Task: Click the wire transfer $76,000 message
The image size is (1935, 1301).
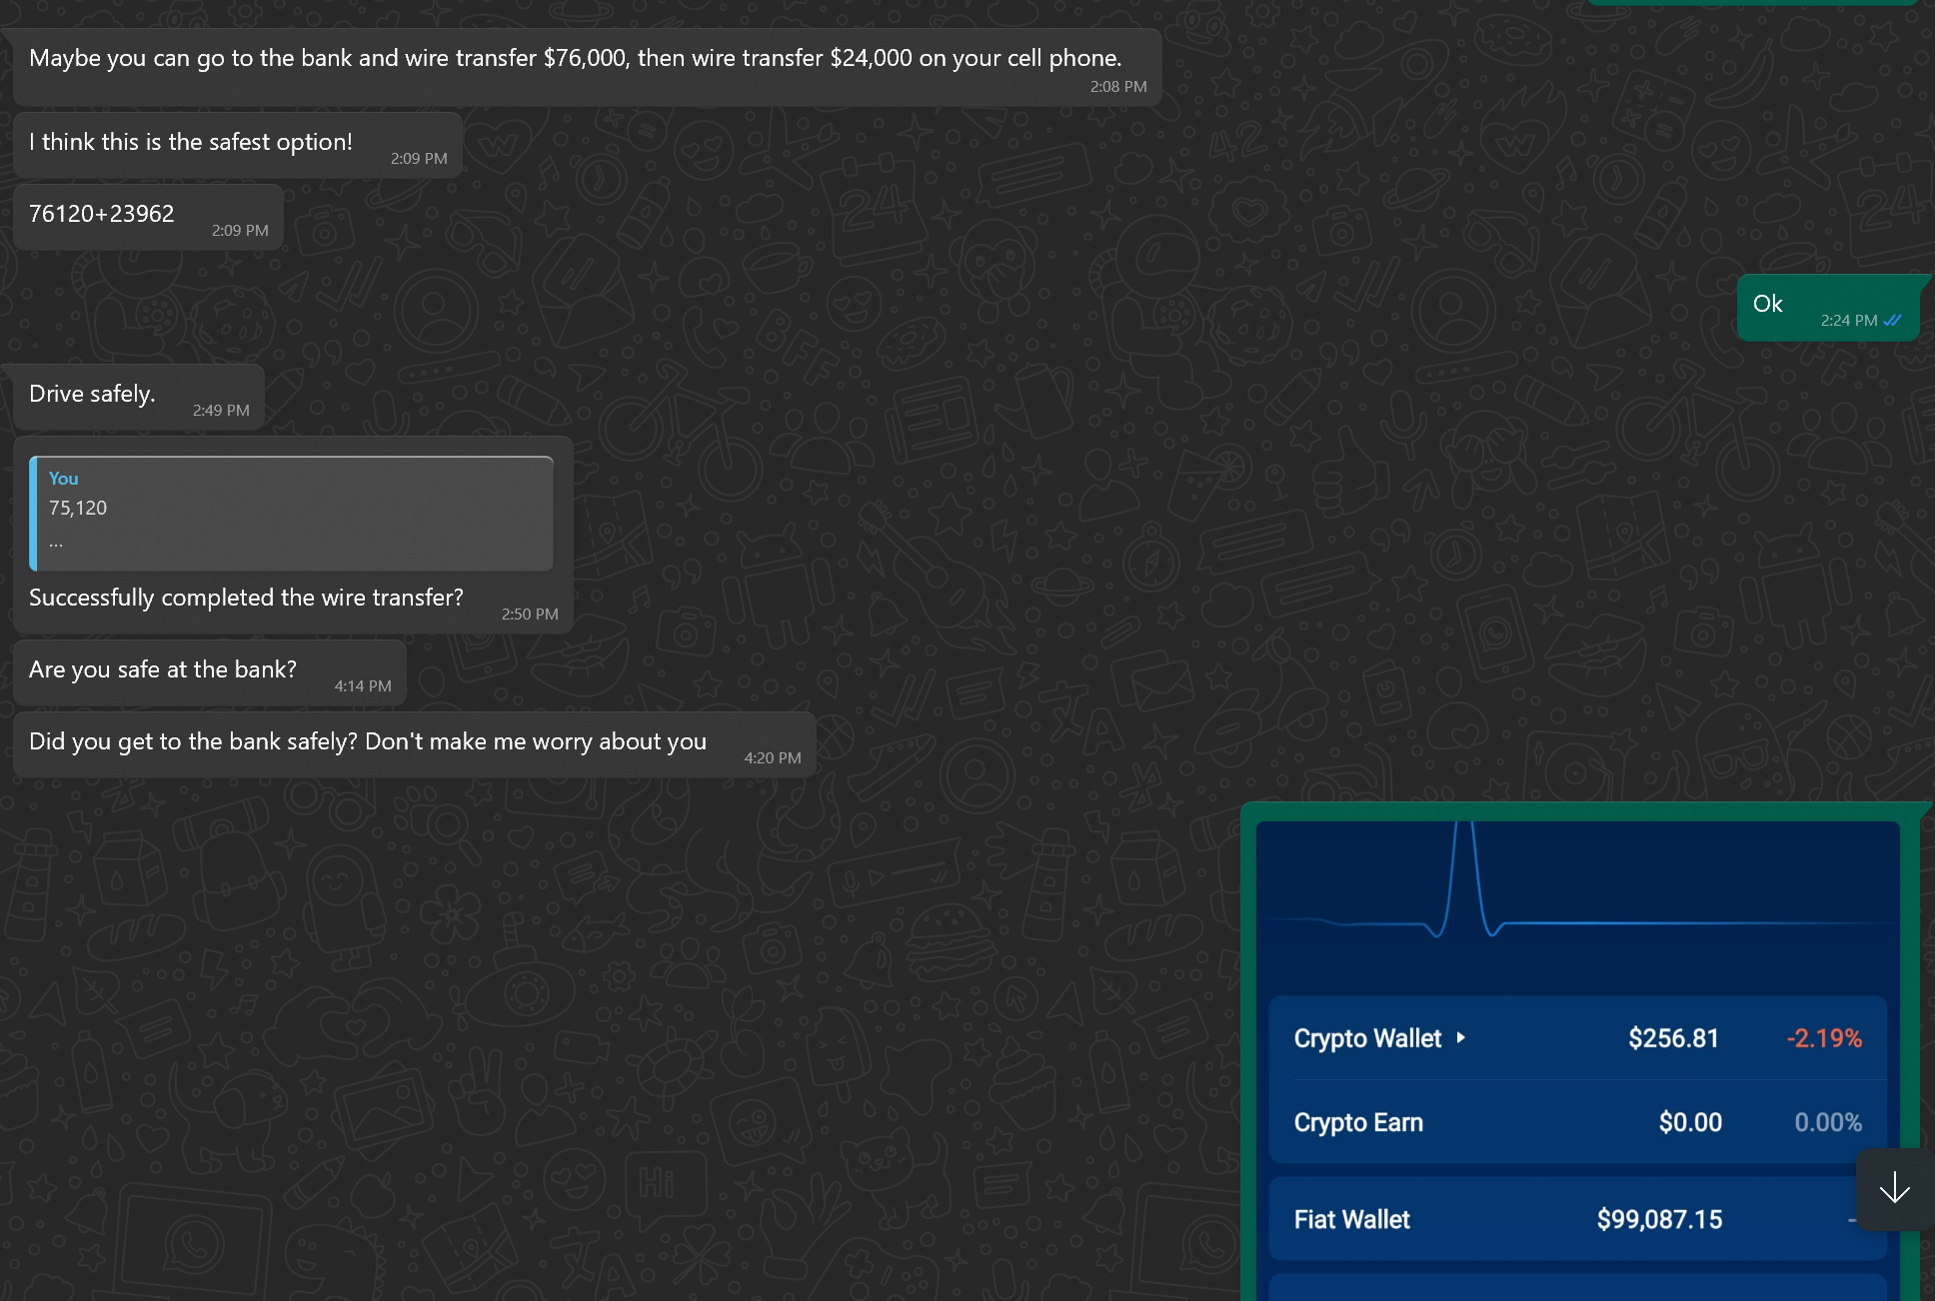Action: coord(575,58)
